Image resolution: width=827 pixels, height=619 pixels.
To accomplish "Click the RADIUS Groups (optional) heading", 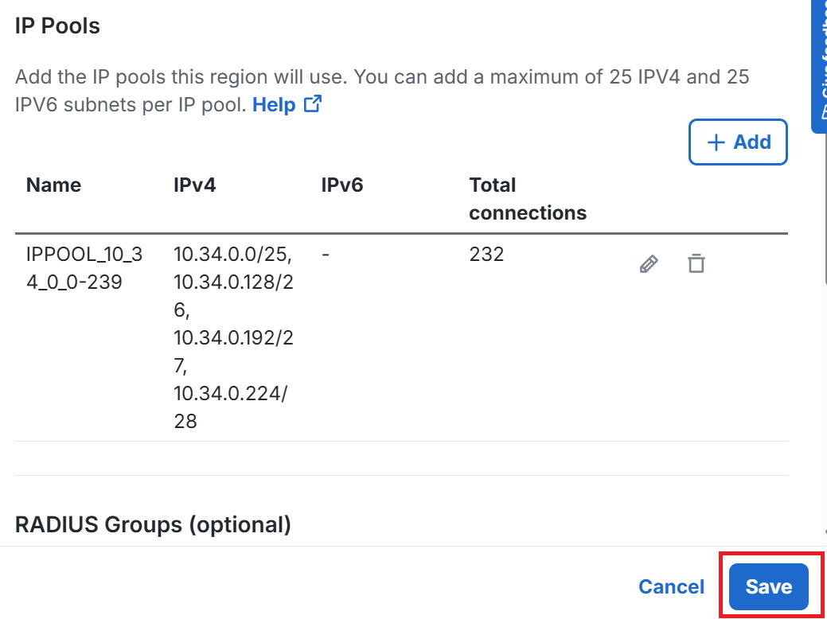I will click(x=153, y=524).
